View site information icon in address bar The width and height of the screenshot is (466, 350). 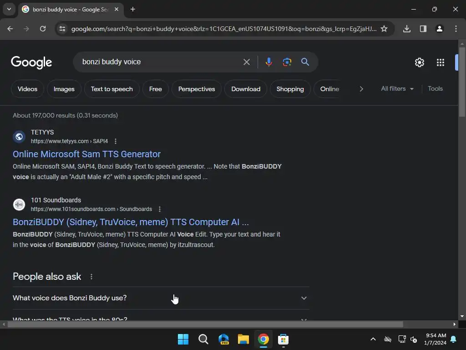click(x=62, y=29)
